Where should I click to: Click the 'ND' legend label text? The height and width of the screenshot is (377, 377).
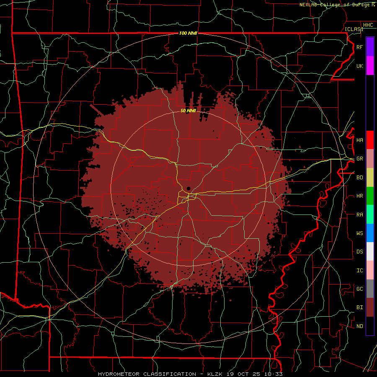(359, 326)
